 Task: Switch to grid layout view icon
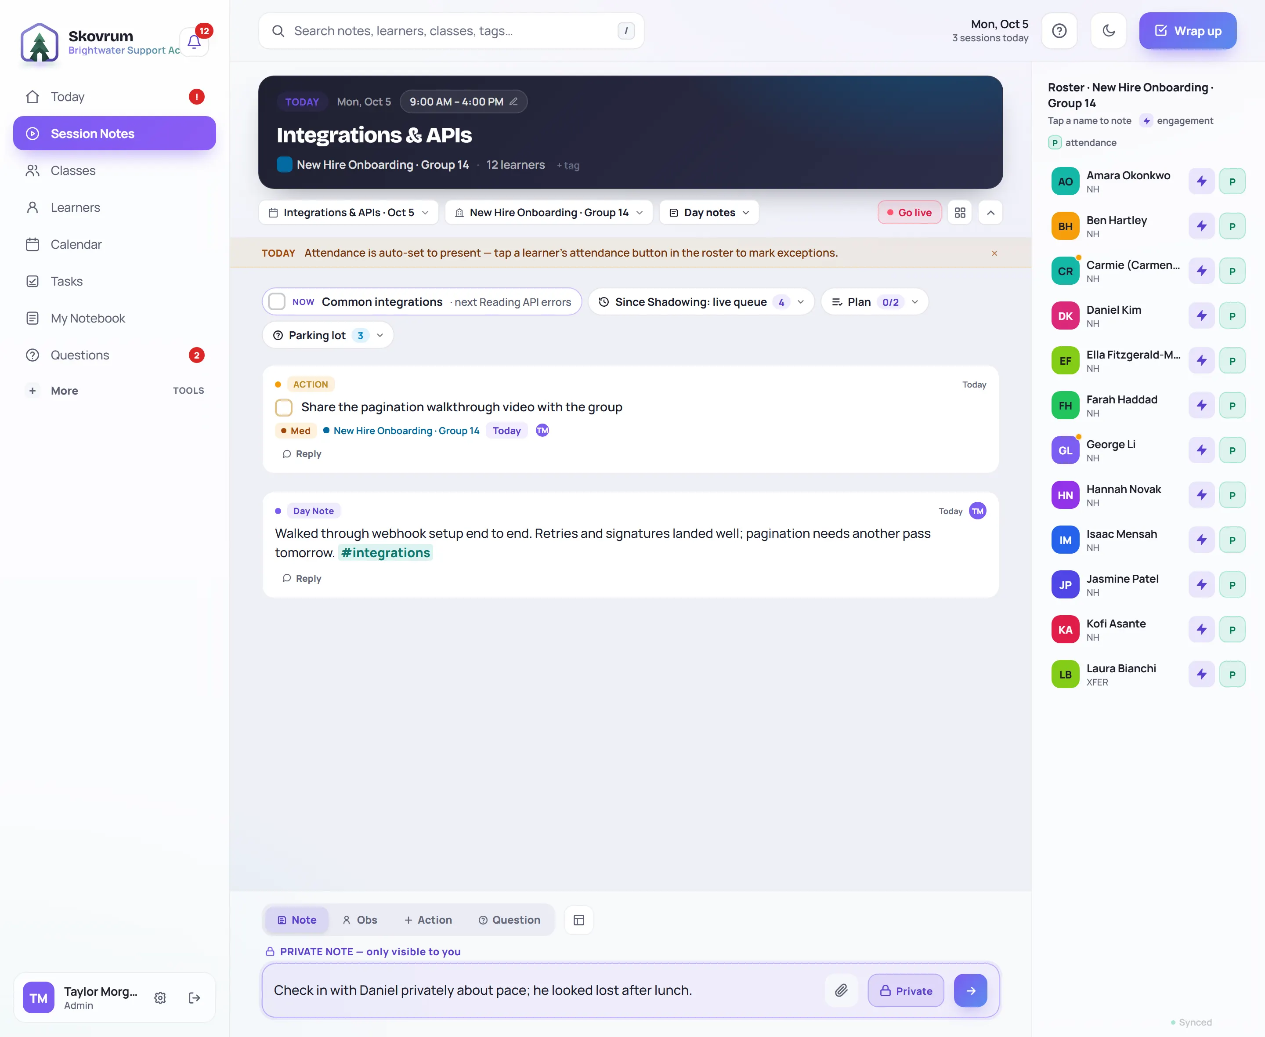click(x=960, y=213)
